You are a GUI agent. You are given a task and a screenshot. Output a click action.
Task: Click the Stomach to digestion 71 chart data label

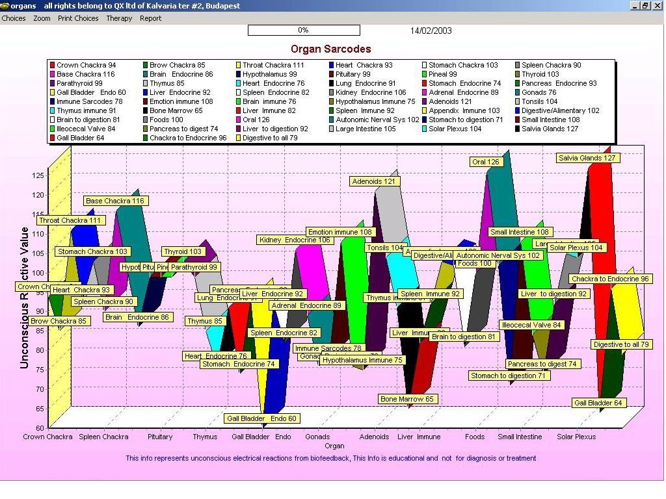pyautogui.click(x=508, y=376)
